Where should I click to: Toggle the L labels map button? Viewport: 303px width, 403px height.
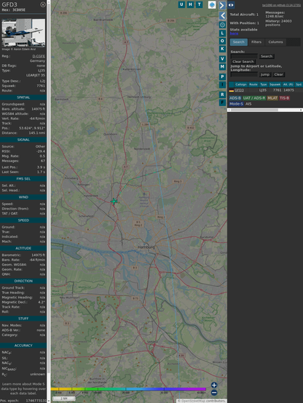(x=222, y=33)
